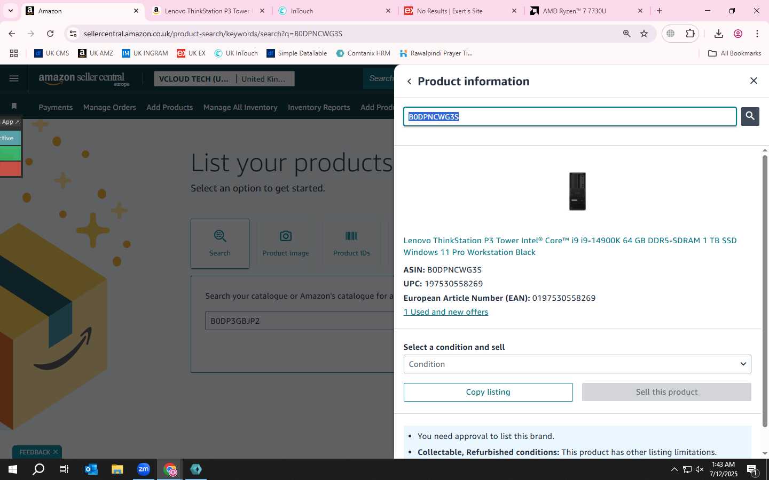Open the Windows Start menu
The height and width of the screenshot is (480, 769).
13,469
